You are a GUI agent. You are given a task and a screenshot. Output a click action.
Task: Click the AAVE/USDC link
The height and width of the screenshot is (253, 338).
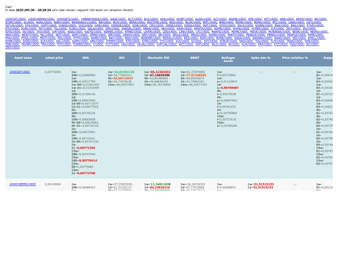pyautogui.click(x=118, y=19)
